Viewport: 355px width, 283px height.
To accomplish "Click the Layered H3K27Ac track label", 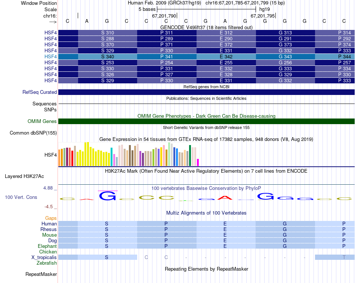I will (x=24, y=176).
